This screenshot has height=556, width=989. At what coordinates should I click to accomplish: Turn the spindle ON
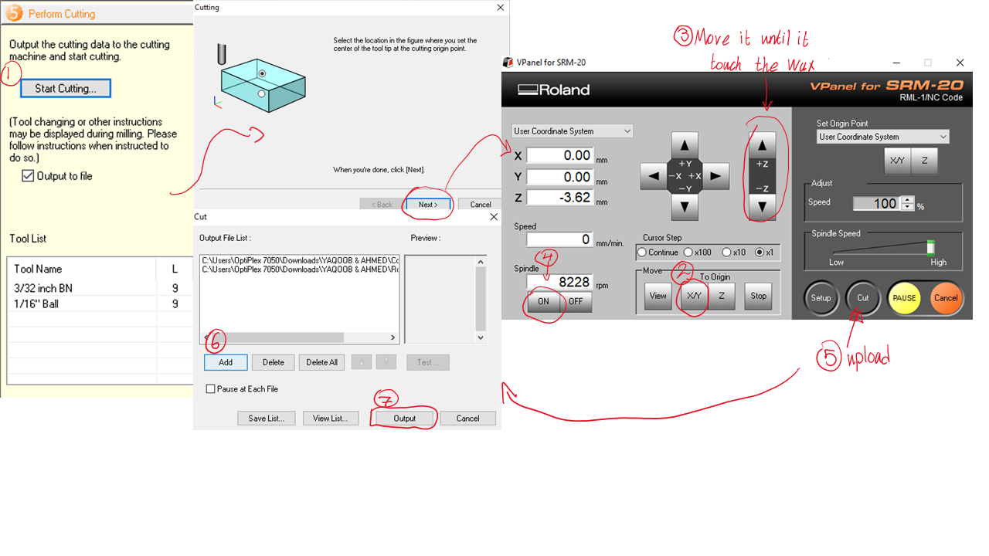(x=543, y=301)
